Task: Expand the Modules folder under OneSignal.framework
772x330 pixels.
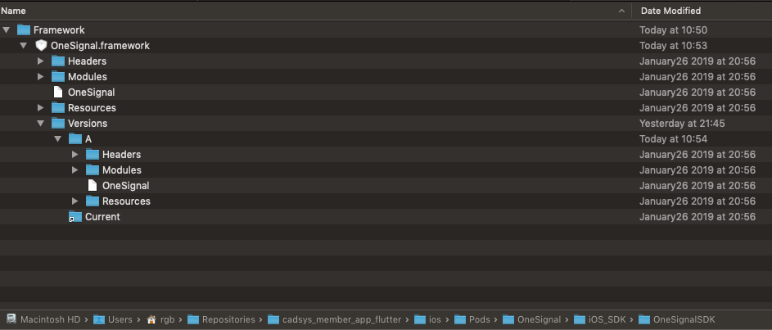Action: point(41,77)
